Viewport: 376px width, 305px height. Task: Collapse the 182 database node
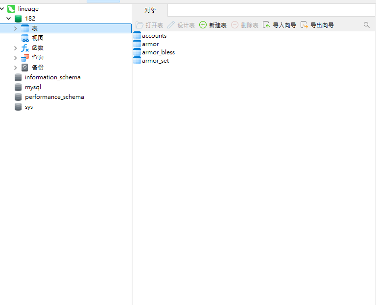tap(9, 18)
